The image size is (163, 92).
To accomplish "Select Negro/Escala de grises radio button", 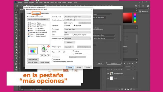I will (73, 35).
